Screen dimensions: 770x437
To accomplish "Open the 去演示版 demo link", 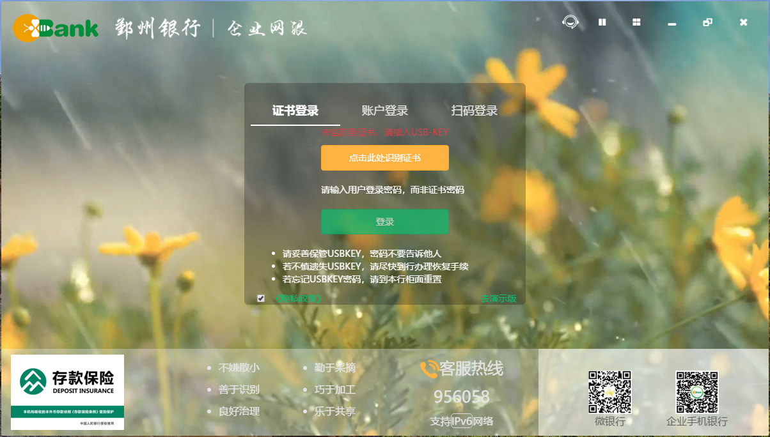I will tap(497, 298).
